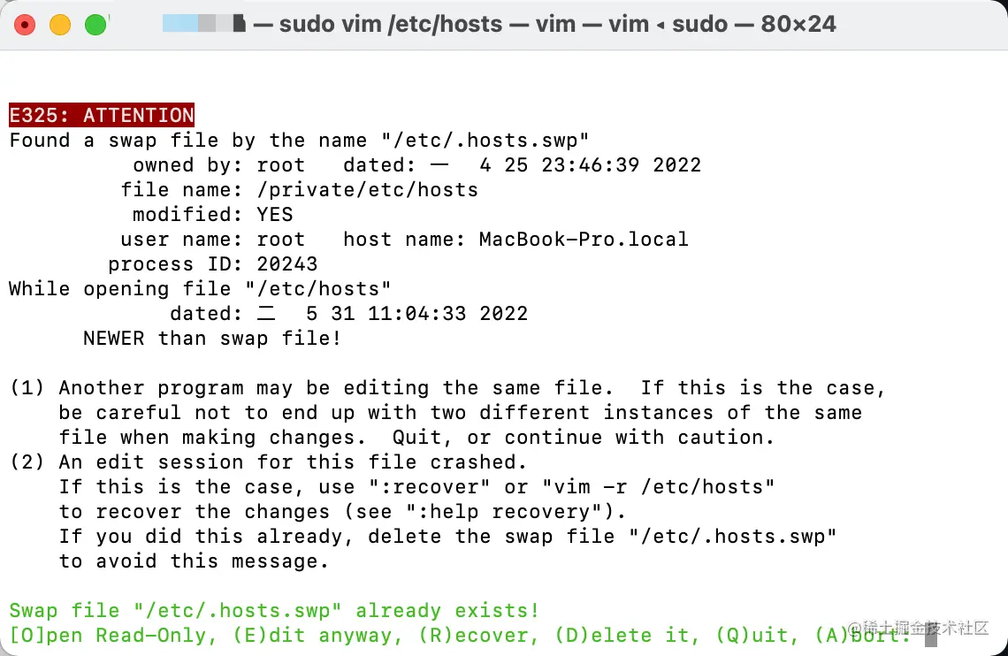Click the red 'E325: ATTENTION' highlighted label
This screenshot has width=1008, height=656.
tap(102, 116)
